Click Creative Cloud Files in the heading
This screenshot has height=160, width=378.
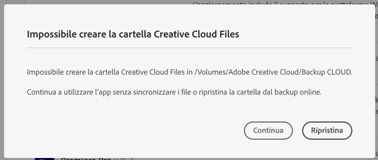tap(196, 34)
